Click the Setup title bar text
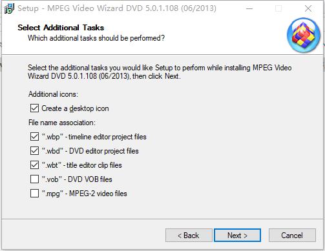Image resolution: width=325 pixels, height=251 pixels. pyautogui.click(x=117, y=8)
